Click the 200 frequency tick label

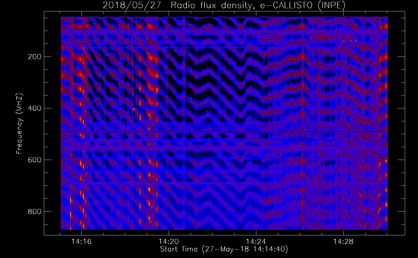click(x=35, y=57)
